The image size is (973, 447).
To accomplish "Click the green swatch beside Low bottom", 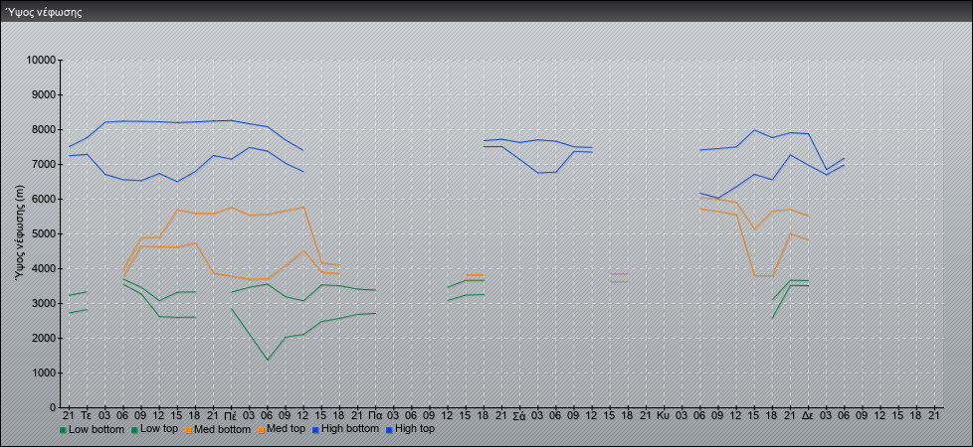I will click(x=63, y=430).
